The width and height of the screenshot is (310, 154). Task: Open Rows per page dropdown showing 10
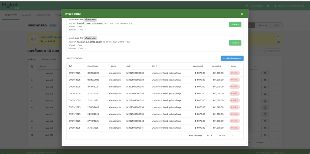[x=210, y=136]
